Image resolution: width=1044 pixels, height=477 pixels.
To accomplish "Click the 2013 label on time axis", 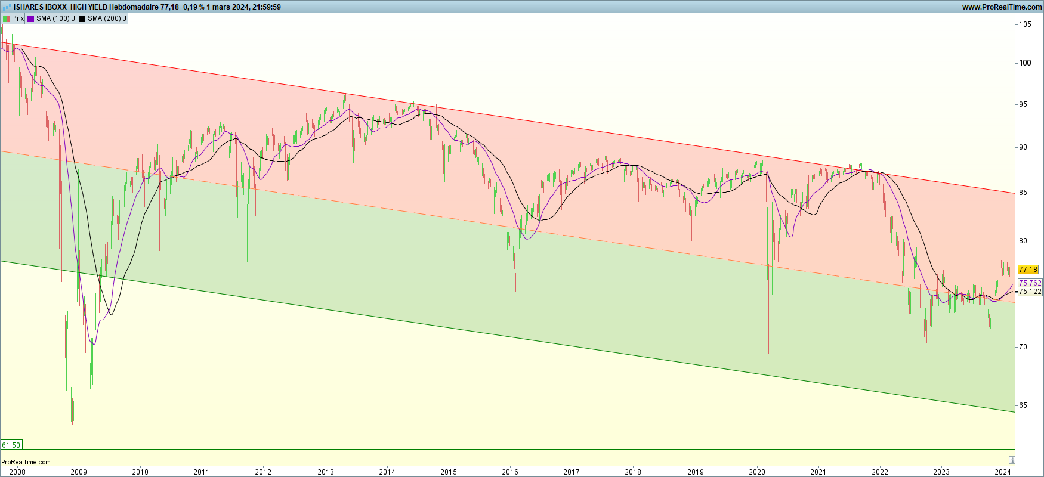I will click(x=326, y=472).
